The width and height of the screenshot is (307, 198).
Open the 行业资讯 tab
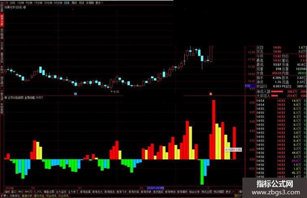[x=63, y=196]
